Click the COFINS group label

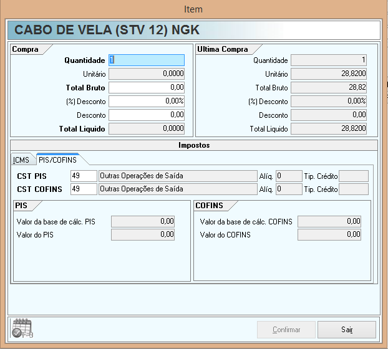(209, 206)
